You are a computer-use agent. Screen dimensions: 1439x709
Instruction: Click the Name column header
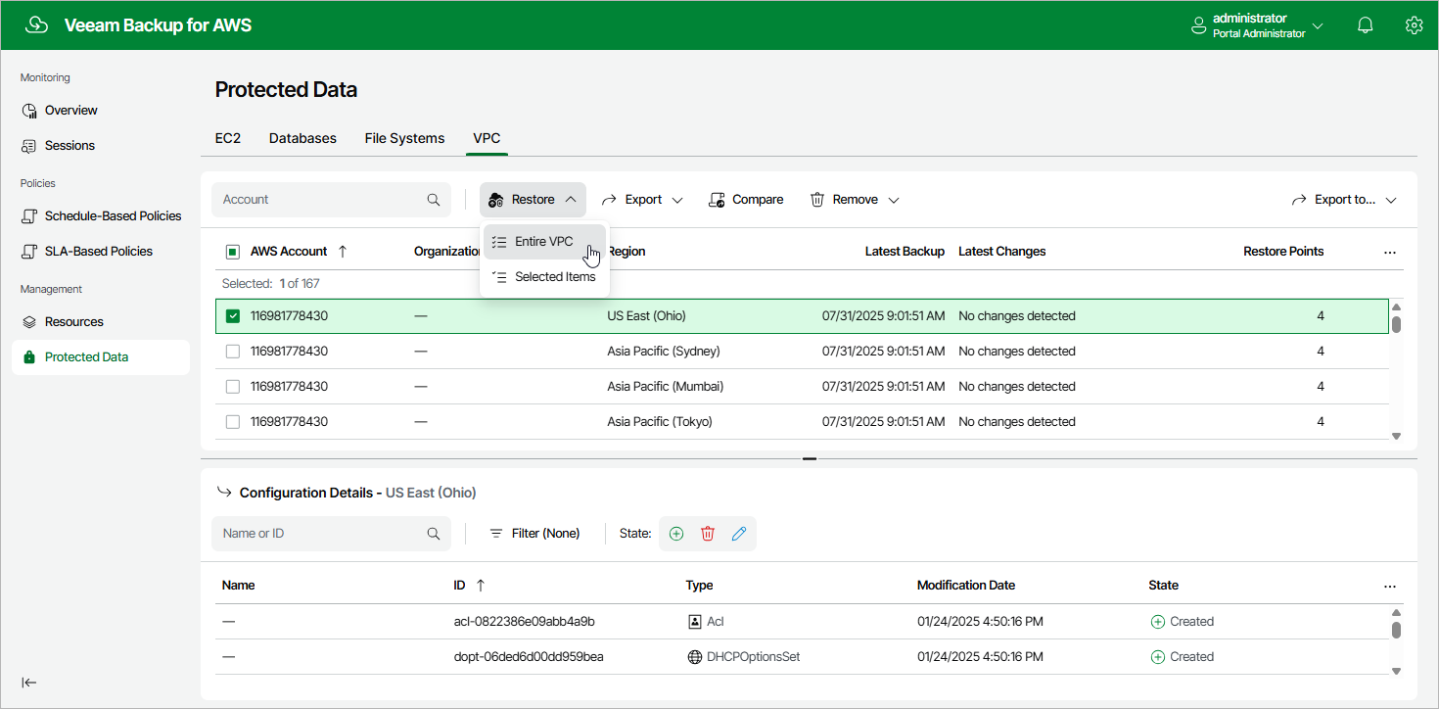238,586
